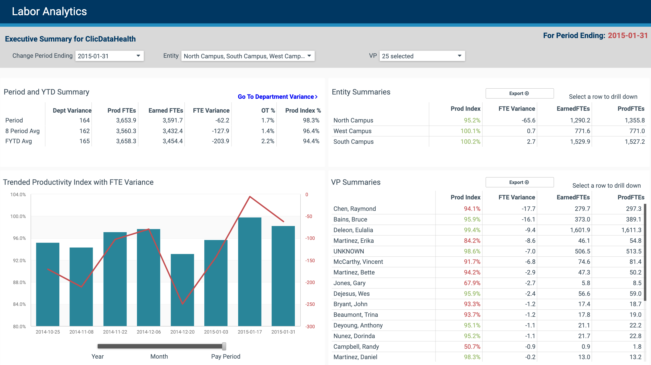651x365 pixels.
Task: Click the Pay Period label under slider
Action: point(226,356)
